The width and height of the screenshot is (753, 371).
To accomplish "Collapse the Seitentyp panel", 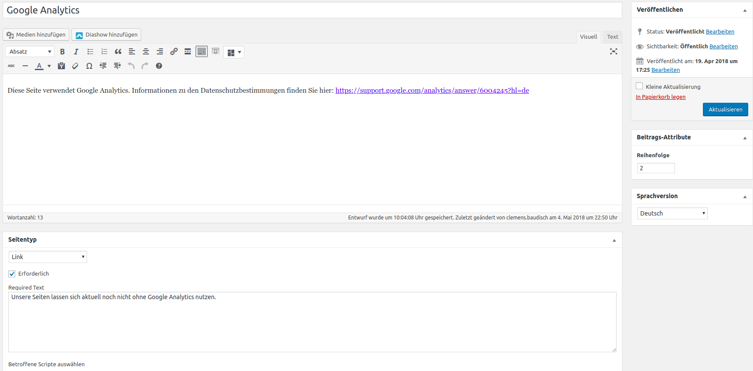I will (x=614, y=240).
